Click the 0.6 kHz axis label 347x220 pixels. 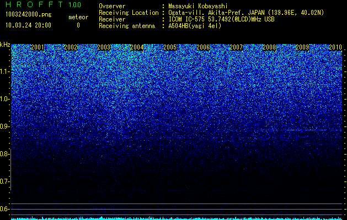pos(5,209)
